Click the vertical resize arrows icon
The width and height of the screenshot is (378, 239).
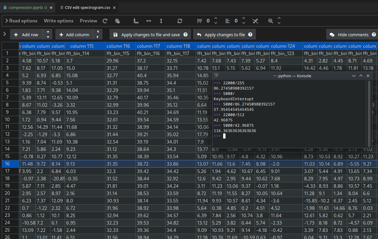click(x=161, y=21)
